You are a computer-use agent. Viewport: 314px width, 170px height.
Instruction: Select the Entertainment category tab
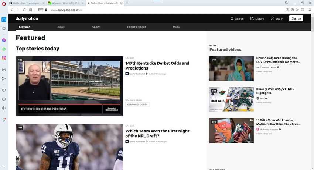tap(136, 27)
